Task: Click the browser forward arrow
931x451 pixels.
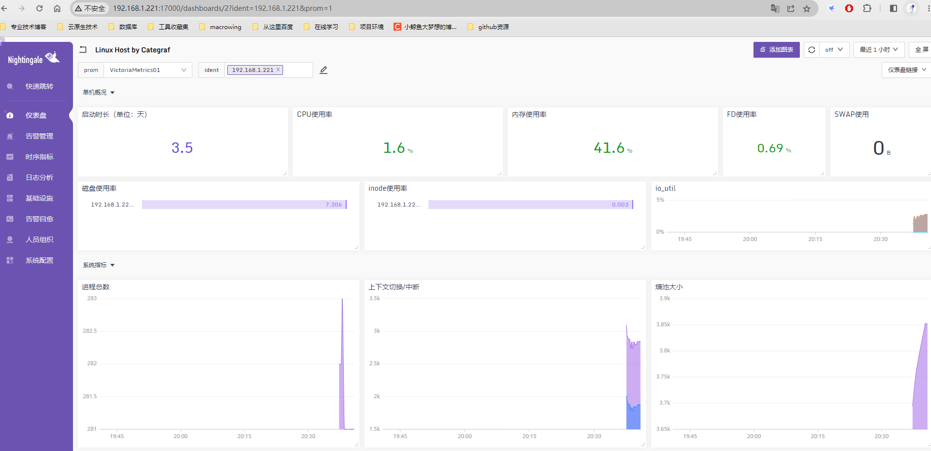Action: click(22, 8)
